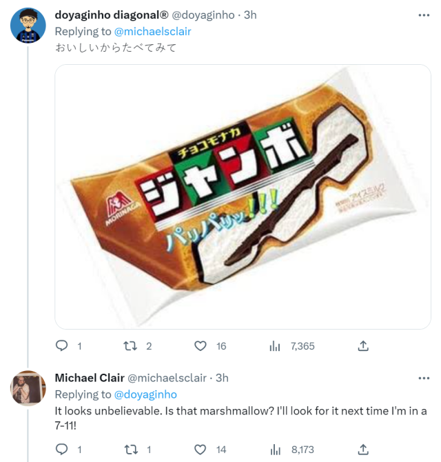441x462 pixels.
Task: Reply to doyaginho's ice cream tweet
Action: click(x=62, y=346)
